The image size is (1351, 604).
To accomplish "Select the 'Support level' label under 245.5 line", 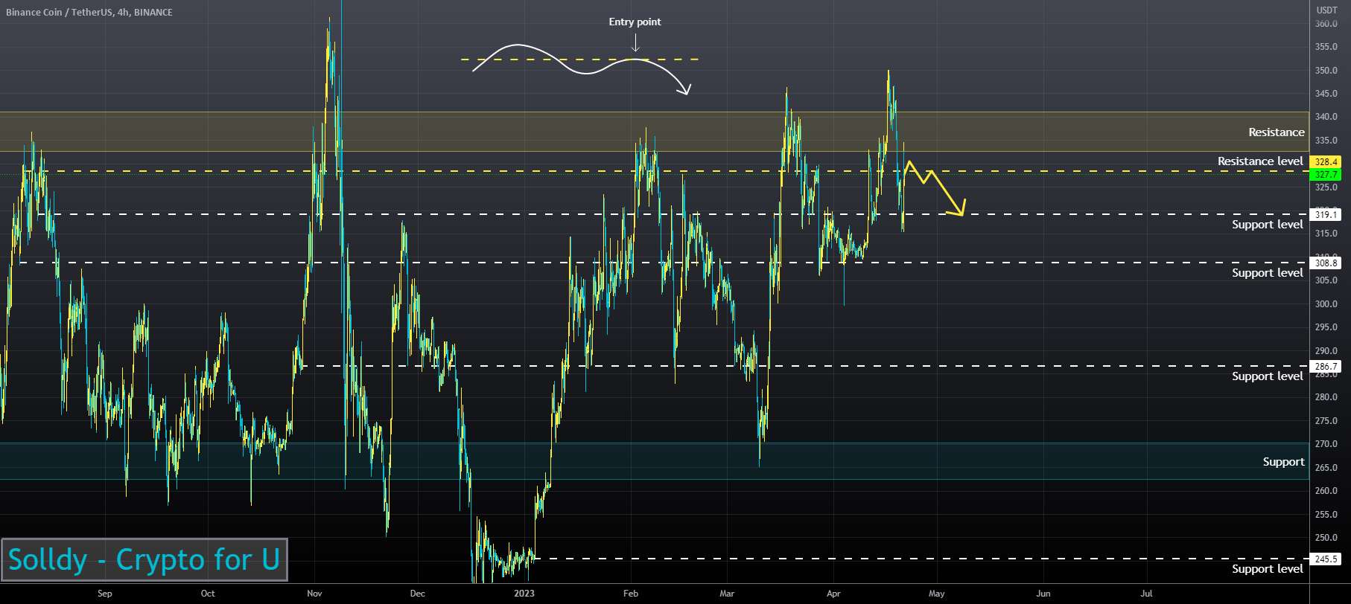I will (1268, 569).
